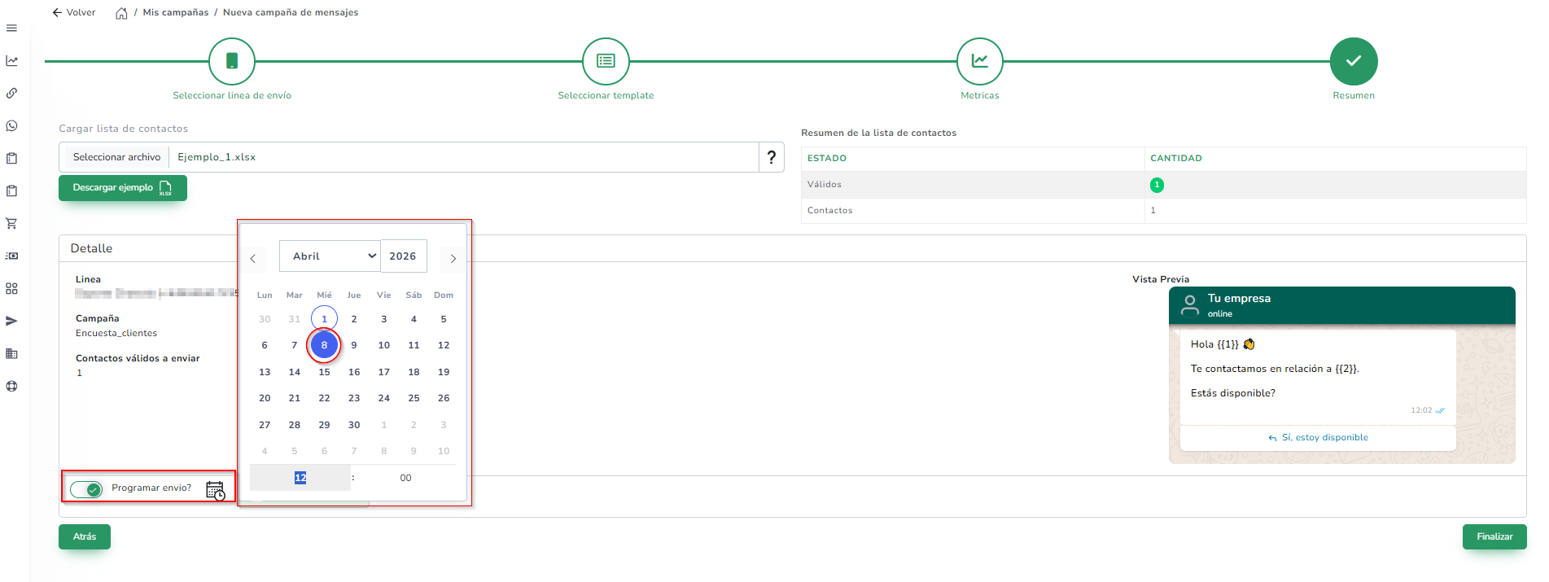Open the shopping cart sidebar icon
This screenshot has height=582, width=1549.
pyautogui.click(x=11, y=224)
